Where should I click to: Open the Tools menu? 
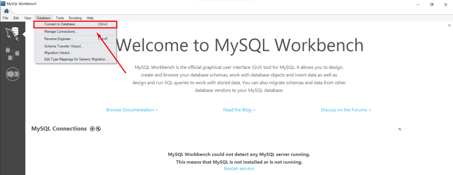tap(60, 18)
